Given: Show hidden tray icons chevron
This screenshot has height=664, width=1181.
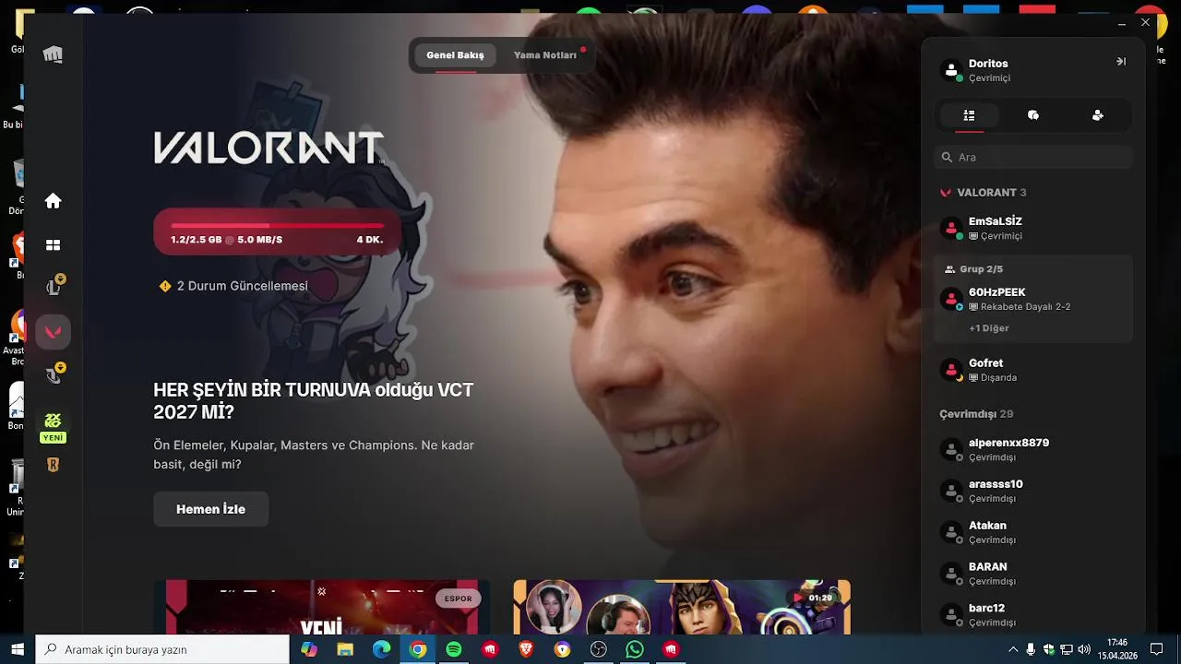Looking at the screenshot, I should point(1013,649).
